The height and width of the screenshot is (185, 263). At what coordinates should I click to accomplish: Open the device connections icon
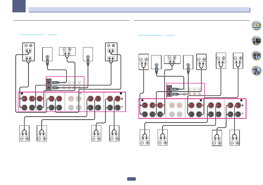point(256,41)
